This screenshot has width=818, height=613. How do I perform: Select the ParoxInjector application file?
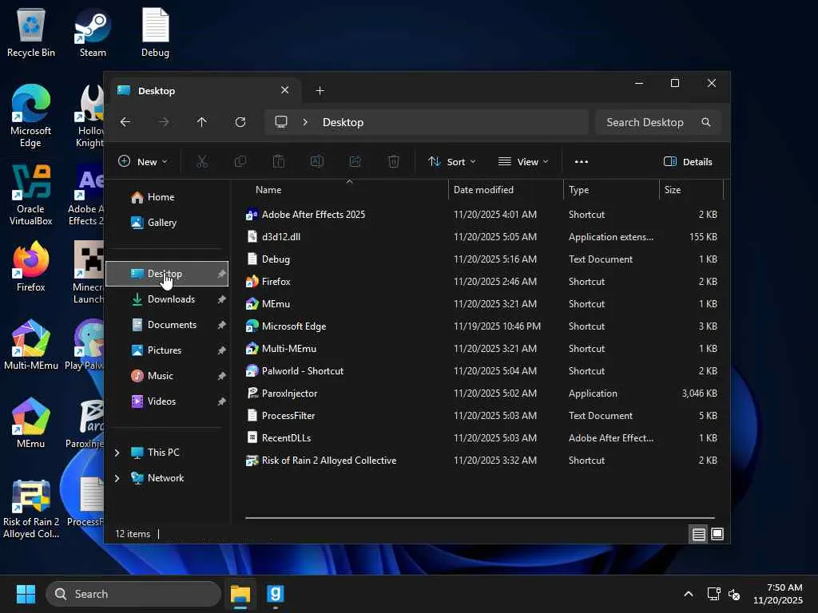[289, 394]
